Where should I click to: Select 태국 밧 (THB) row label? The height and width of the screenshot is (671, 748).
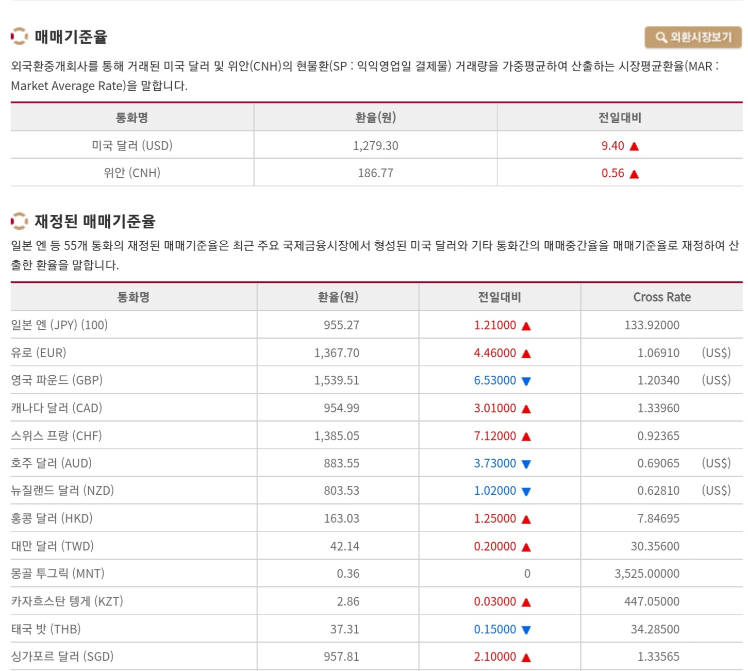tap(46, 629)
